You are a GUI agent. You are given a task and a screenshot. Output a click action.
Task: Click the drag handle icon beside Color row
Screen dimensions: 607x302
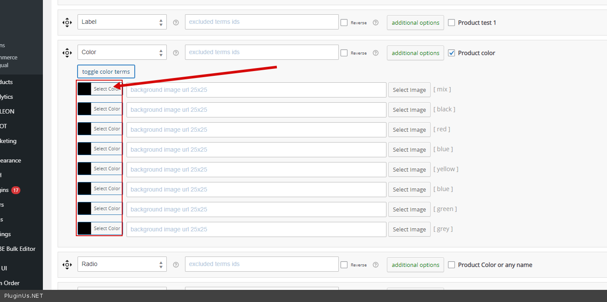(67, 53)
